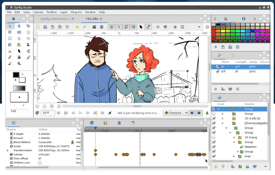This screenshot has height=175, width=275.
Task: Click the current frame 257f field
Action: pyautogui.click(x=48, y=113)
